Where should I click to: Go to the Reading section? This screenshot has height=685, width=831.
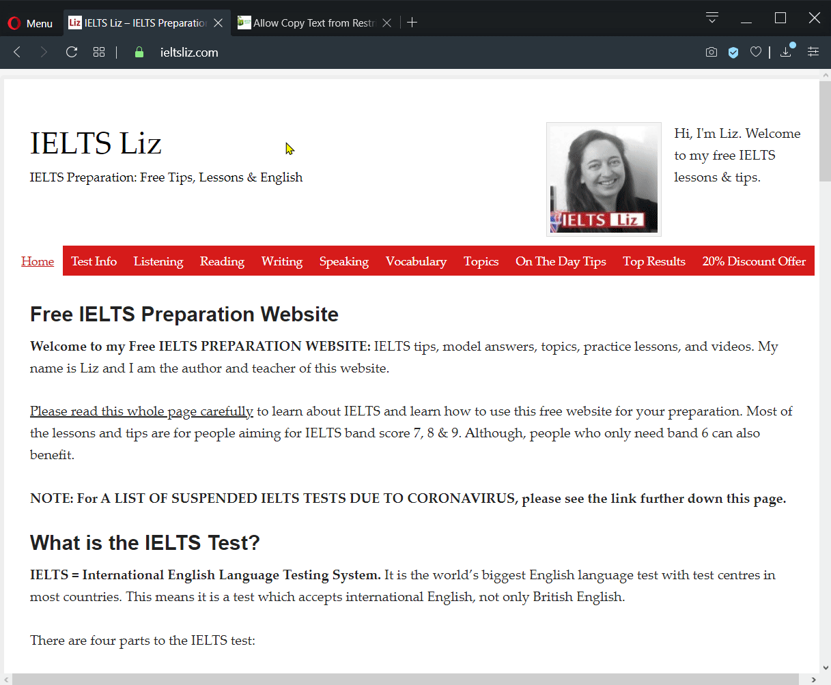tap(222, 261)
